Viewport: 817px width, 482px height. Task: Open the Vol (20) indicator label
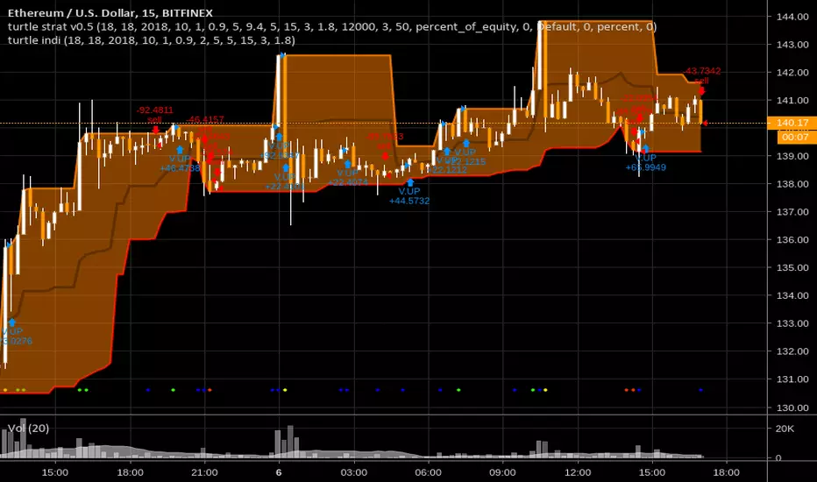29,429
